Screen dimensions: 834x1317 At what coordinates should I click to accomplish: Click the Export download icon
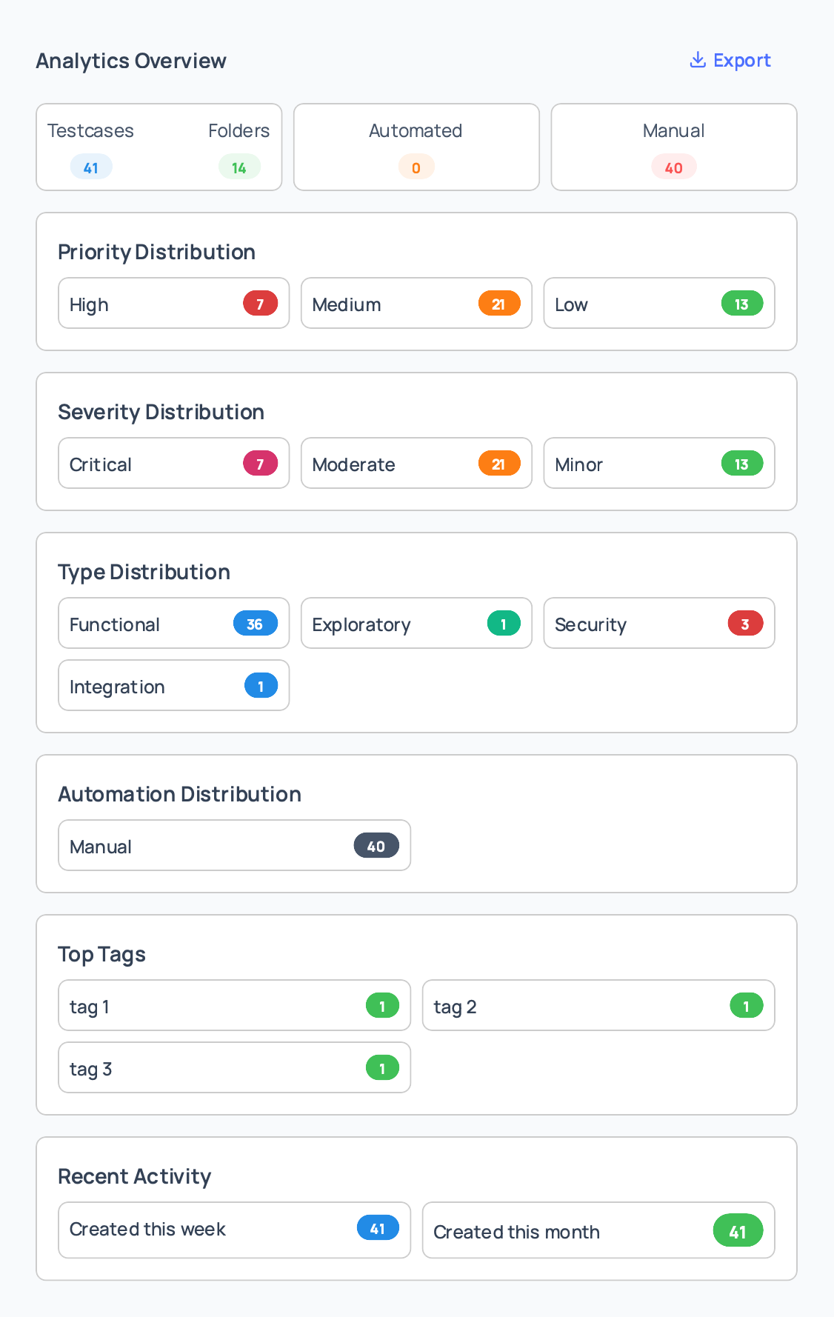pos(697,59)
